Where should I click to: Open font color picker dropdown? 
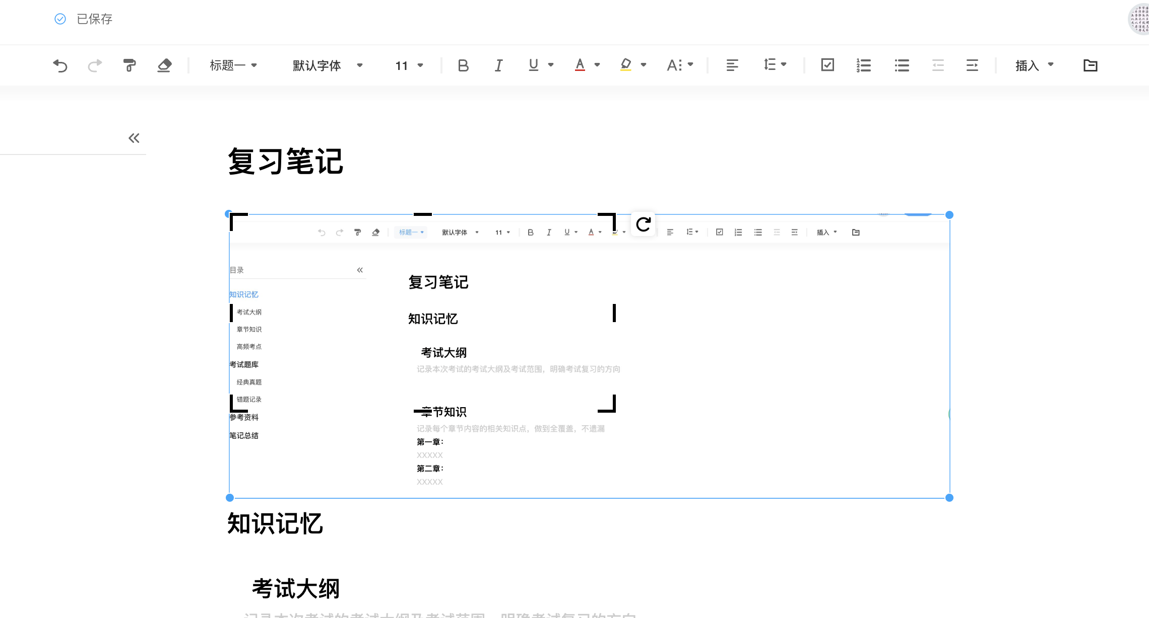(x=597, y=65)
